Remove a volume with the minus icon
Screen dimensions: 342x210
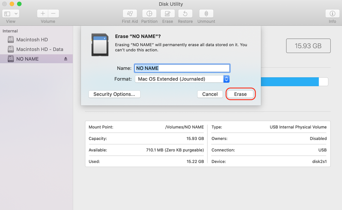pos(53,14)
